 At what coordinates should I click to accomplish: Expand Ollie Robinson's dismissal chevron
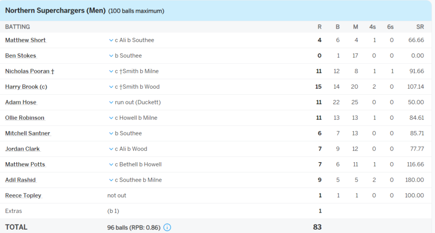coord(111,118)
